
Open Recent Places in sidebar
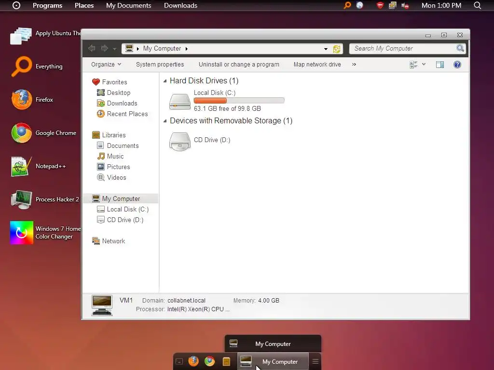click(127, 114)
